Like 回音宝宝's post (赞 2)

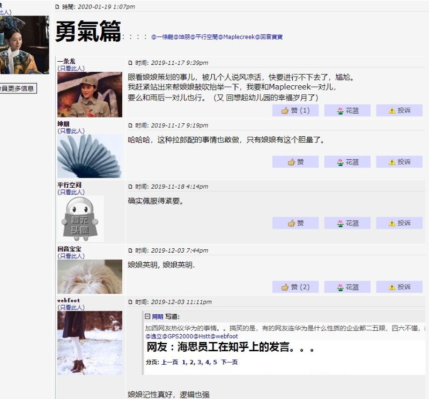point(295,287)
